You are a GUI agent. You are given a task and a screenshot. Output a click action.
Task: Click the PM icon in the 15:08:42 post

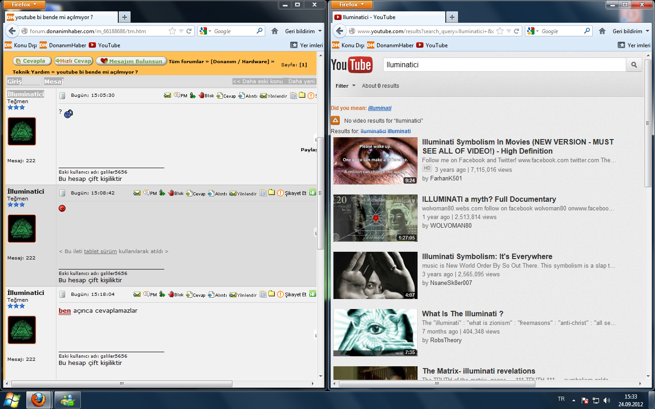[150, 193]
